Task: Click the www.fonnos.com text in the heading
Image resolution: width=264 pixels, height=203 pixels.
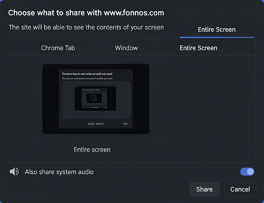Action: [134, 13]
